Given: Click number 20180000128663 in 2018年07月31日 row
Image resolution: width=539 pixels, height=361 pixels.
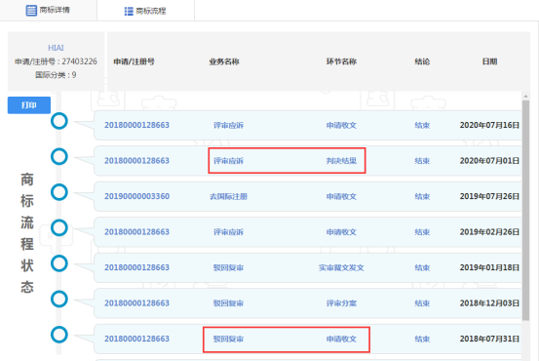Looking at the screenshot, I should [x=136, y=339].
